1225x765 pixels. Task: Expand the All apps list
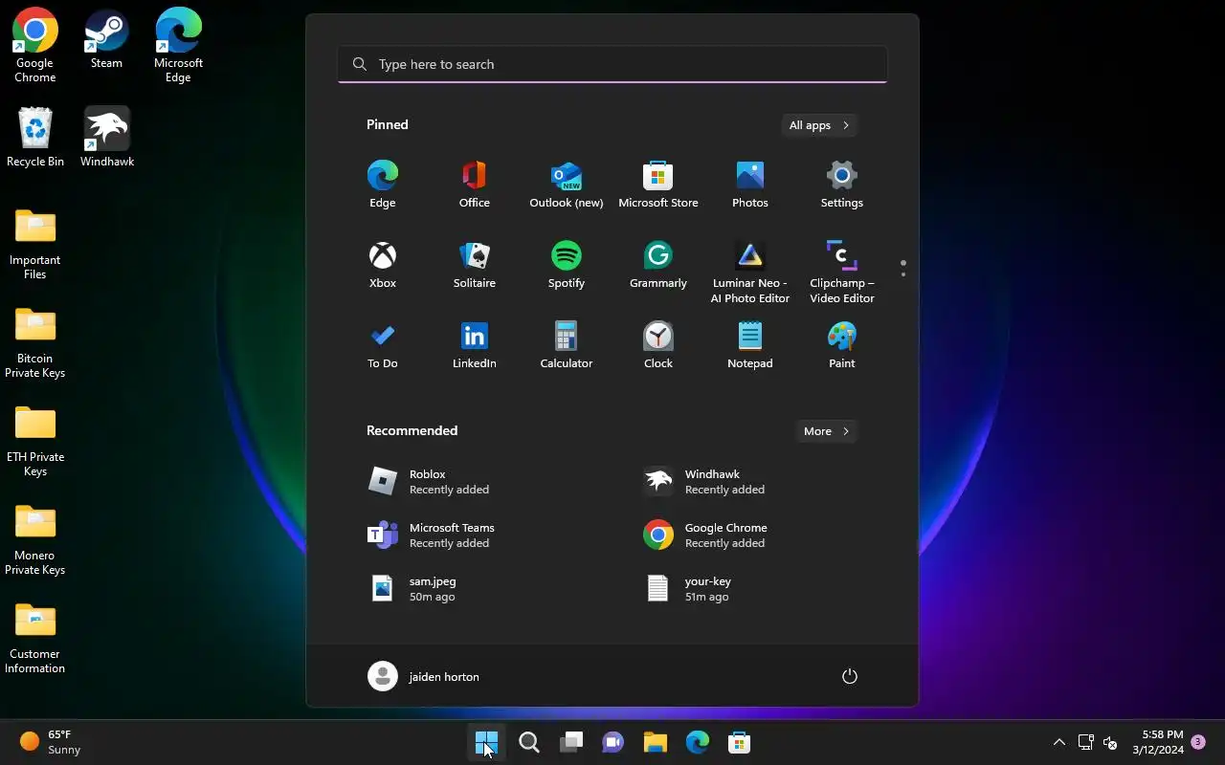[818, 125]
